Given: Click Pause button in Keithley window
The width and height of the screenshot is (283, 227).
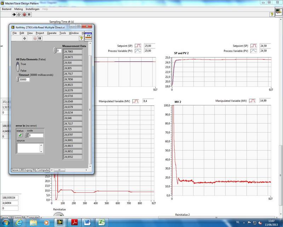Looking at the screenshot, I should click(x=40, y=38).
